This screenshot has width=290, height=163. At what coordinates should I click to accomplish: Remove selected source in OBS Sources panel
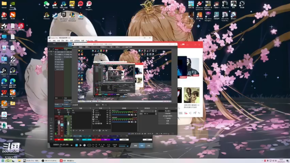click(96, 130)
